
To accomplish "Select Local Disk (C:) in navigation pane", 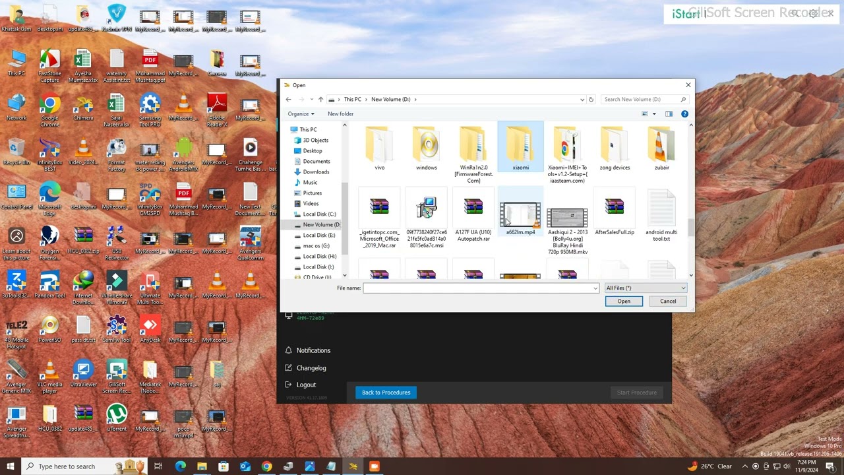I will tap(319, 214).
